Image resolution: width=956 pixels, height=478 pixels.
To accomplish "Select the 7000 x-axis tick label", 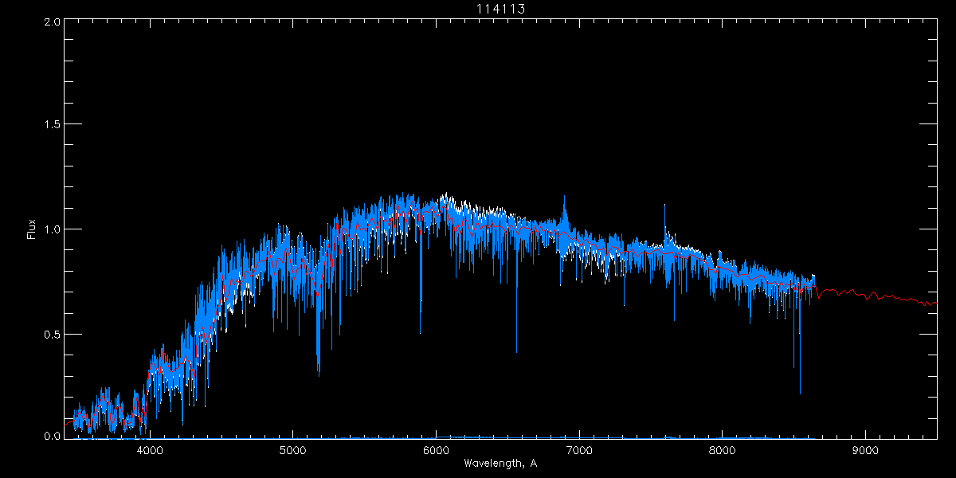I will tap(579, 449).
